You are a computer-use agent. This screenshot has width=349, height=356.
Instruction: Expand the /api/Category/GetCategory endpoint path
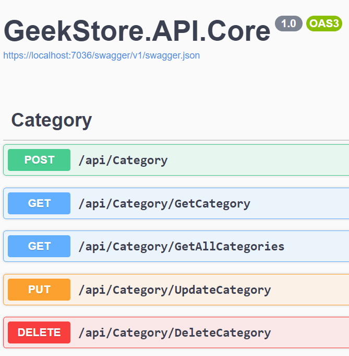(164, 203)
